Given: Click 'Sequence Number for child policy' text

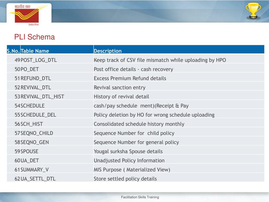Looking at the screenshot, I should [134, 133].
